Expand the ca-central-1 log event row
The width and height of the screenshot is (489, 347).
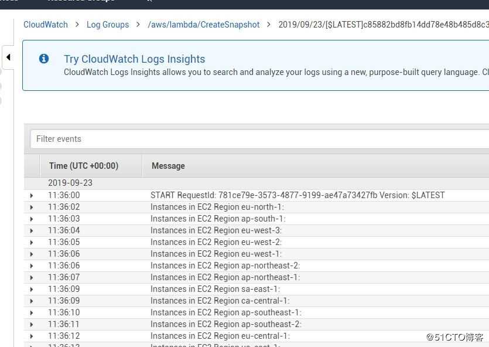[32, 301]
